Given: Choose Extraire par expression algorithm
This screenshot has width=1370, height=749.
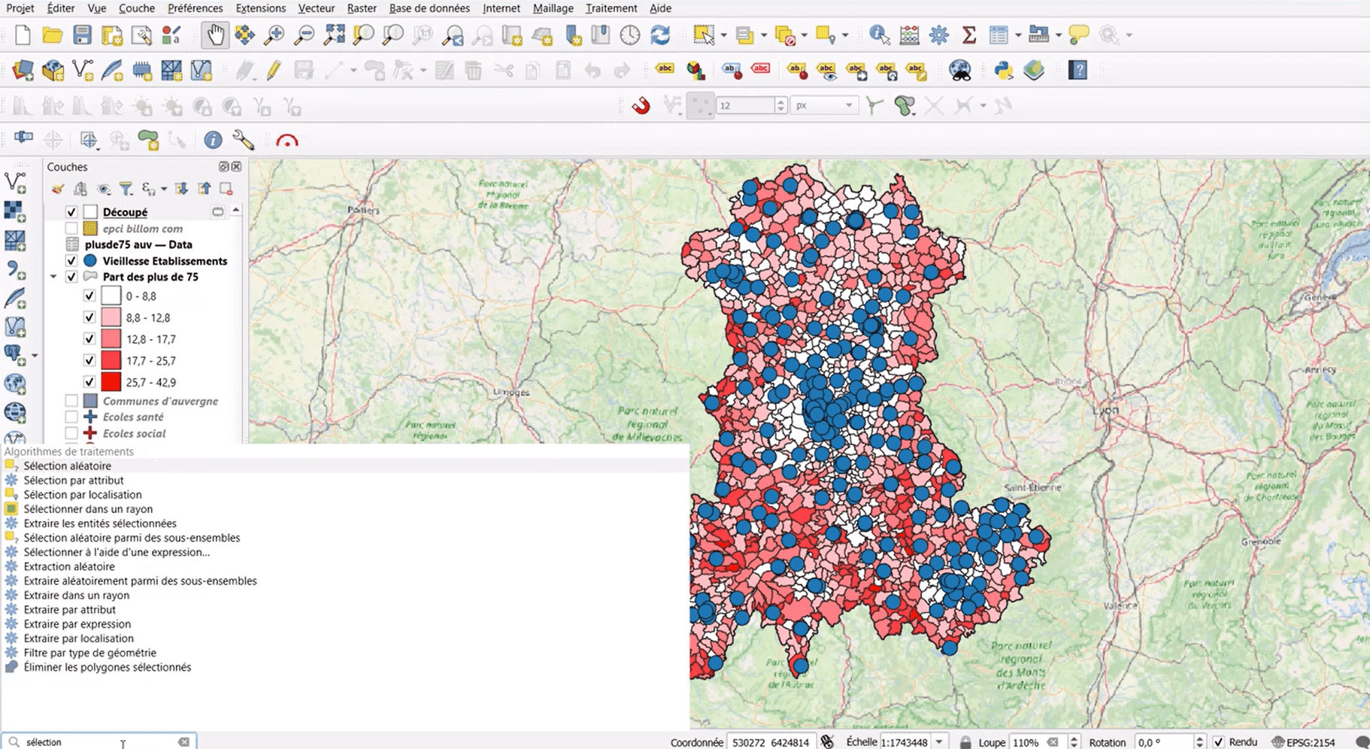Looking at the screenshot, I should [x=77, y=624].
